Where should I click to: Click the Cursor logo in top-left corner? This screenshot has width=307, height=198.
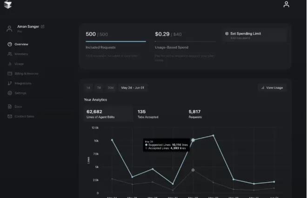(7, 5)
